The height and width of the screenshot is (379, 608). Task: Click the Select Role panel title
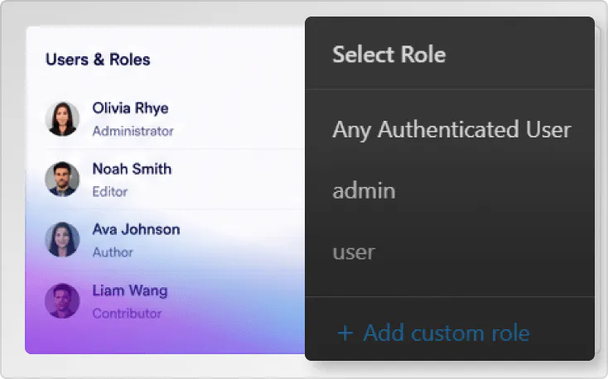[389, 55]
